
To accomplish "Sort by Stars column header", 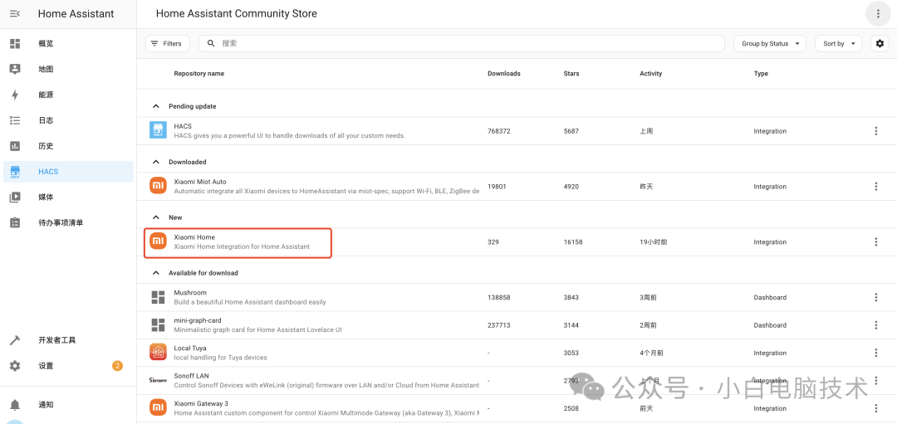I will 571,74.
